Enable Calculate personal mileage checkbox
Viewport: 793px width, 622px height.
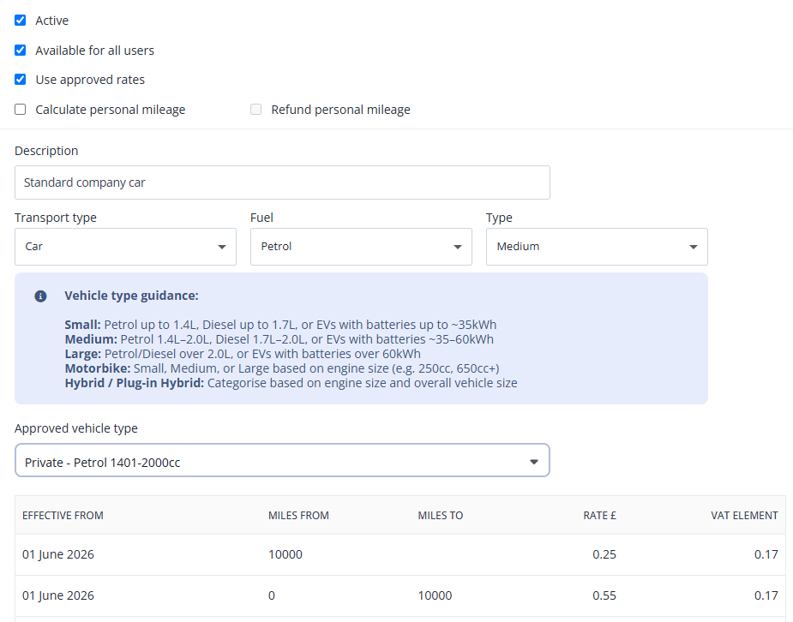tap(21, 109)
